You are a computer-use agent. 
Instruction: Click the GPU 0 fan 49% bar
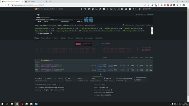[x=111, y=66]
